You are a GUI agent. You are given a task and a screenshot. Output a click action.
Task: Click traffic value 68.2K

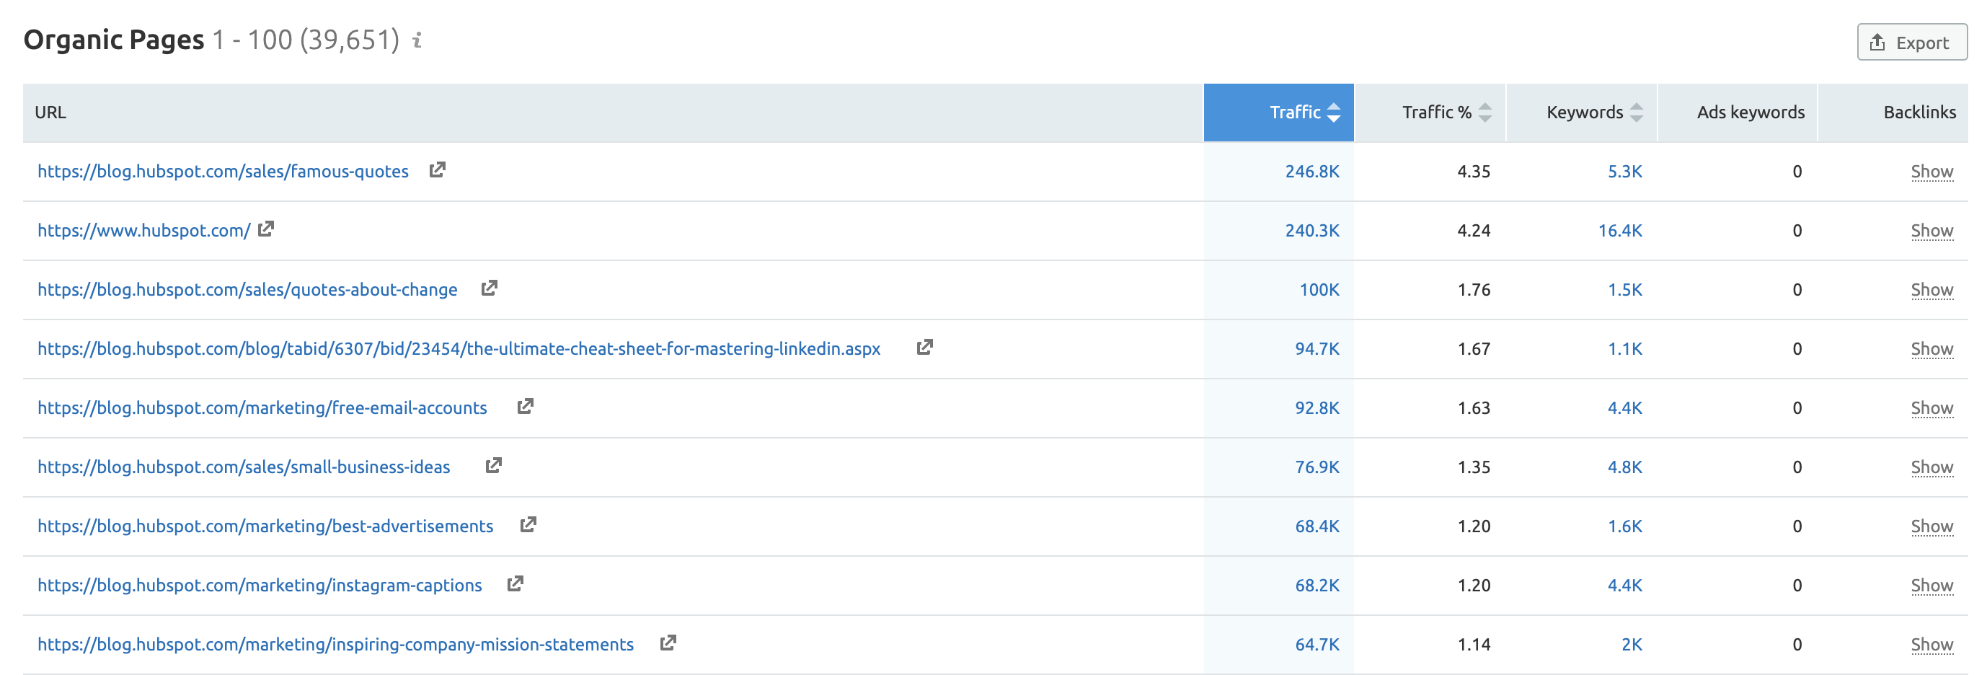1316,585
